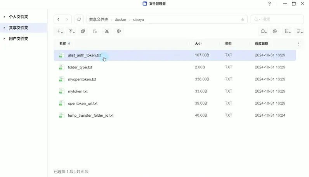Screen dimensions: 309x177
Task: Click 共享文件夹 in the breadcrumb path
Action: click(99, 19)
